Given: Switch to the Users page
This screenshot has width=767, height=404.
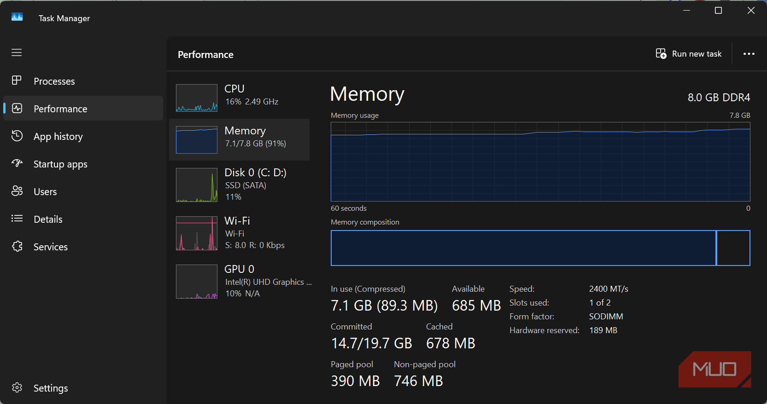Looking at the screenshot, I should click(83, 191).
